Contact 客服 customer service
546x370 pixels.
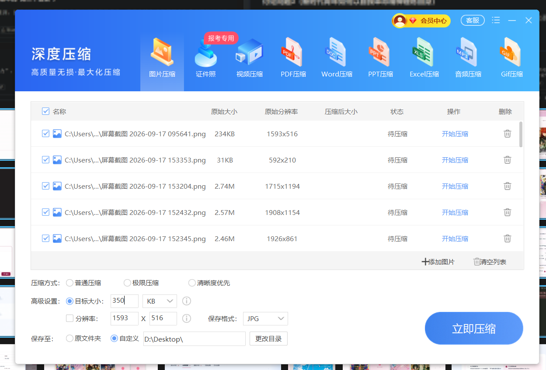click(x=473, y=20)
